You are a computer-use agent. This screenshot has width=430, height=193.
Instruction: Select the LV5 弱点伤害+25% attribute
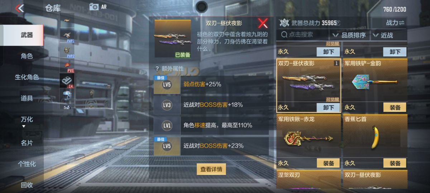(211, 85)
